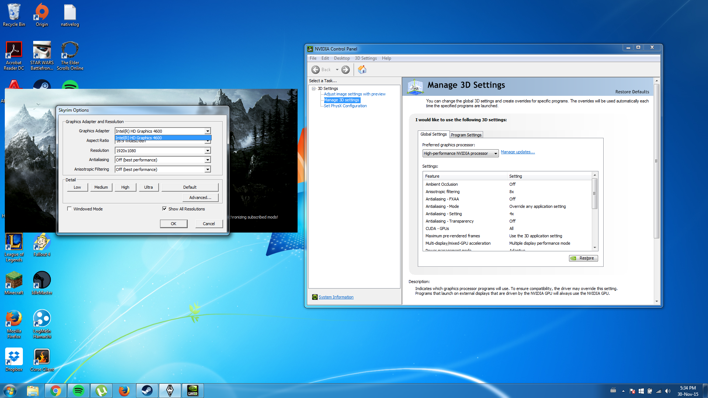This screenshot has width=708, height=398.
Task: Open System Information link
Action: coord(336,297)
